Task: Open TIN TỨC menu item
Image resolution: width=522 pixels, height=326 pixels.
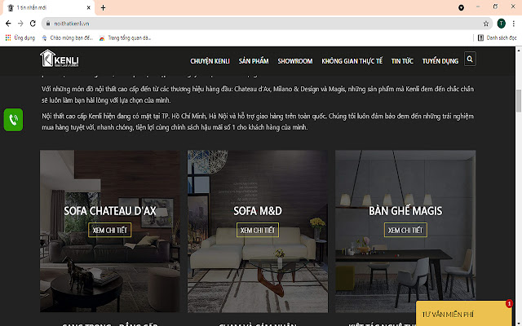Action: (x=402, y=61)
